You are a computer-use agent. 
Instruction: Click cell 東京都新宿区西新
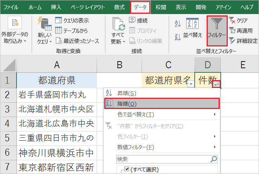57,167
